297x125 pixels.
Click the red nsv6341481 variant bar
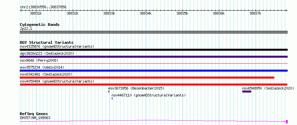click(147, 78)
